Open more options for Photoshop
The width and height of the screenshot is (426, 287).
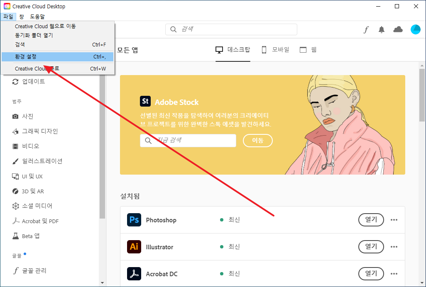(394, 220)
